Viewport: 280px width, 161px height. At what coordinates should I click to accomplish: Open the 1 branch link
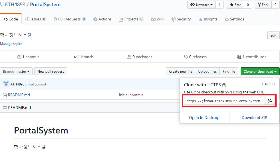point(83,57)
